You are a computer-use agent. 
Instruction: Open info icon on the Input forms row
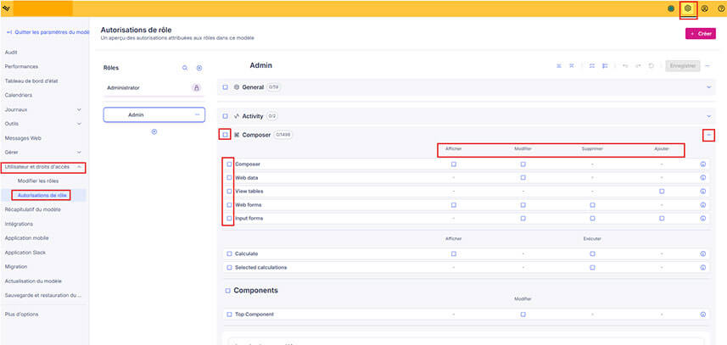point(703,218)
